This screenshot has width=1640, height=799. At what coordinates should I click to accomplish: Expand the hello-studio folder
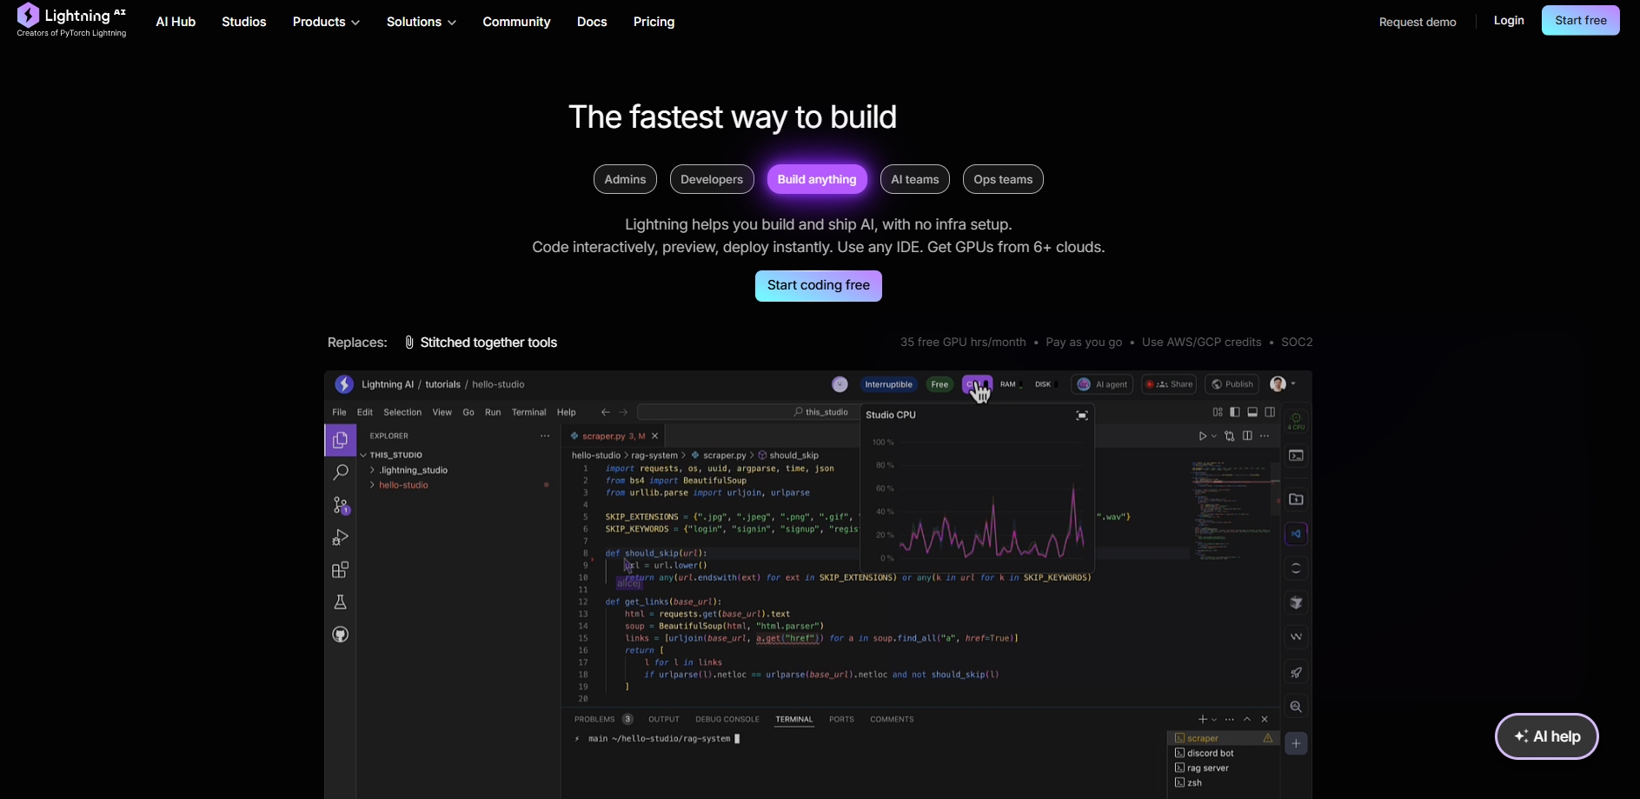(399, 485)
